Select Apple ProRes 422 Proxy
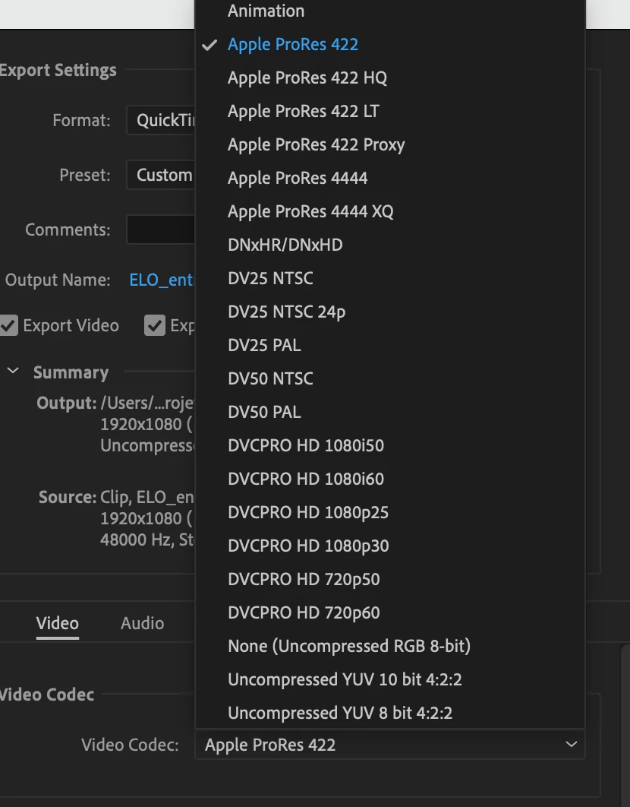Image resolution: width=630 pixels, height=807 pixels. coord(390,144)
